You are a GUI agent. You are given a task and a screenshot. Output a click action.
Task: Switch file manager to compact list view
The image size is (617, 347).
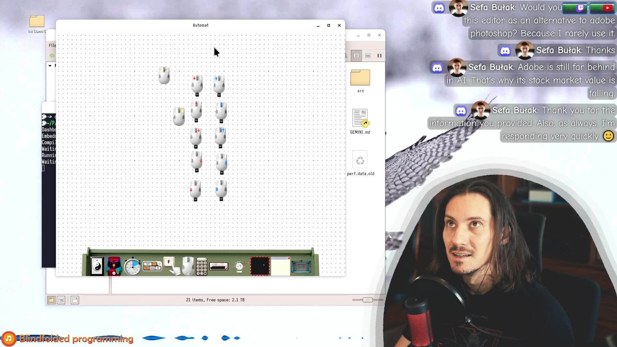pos(380,56)
